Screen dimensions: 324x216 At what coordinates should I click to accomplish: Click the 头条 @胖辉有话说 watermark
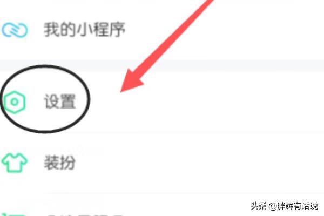[x=284, y=206]
